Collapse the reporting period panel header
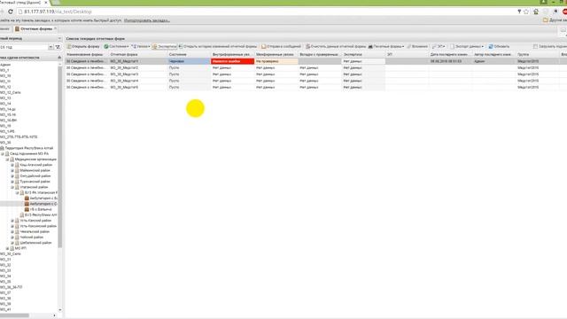 point(59,38)
